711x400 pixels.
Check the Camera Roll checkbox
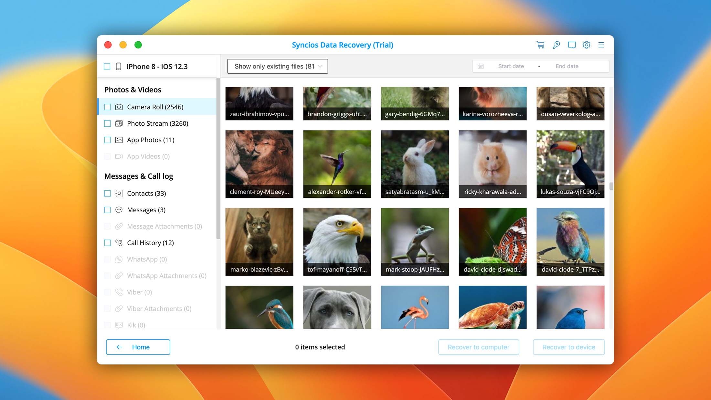pyautogui.click(x=108, y=107)
